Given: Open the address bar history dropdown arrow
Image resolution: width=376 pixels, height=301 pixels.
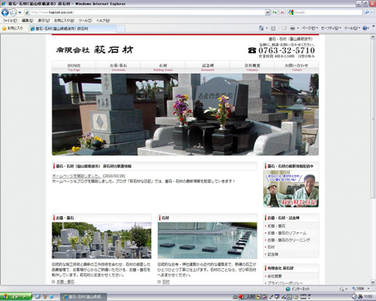Looking at the screenshot, I should point(267,12).
